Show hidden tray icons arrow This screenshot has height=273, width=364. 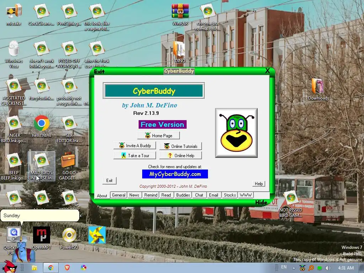click(294, 268)
